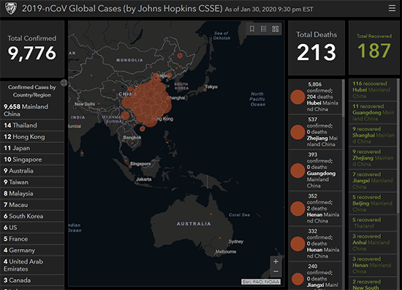
Task: Select 10 Singapore row
Action: [32, 159]
